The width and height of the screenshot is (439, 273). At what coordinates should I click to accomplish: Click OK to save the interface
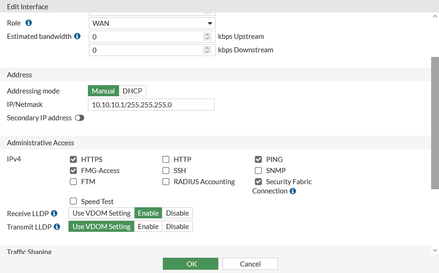190,264
